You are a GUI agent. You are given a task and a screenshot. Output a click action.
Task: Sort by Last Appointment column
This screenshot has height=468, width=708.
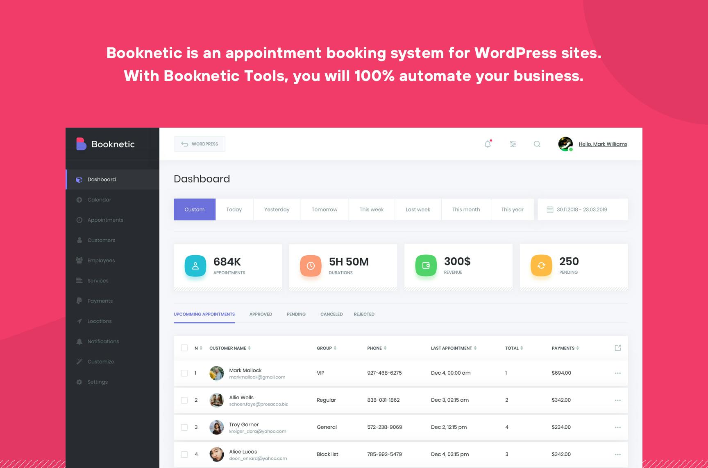(x=454, y=348)
